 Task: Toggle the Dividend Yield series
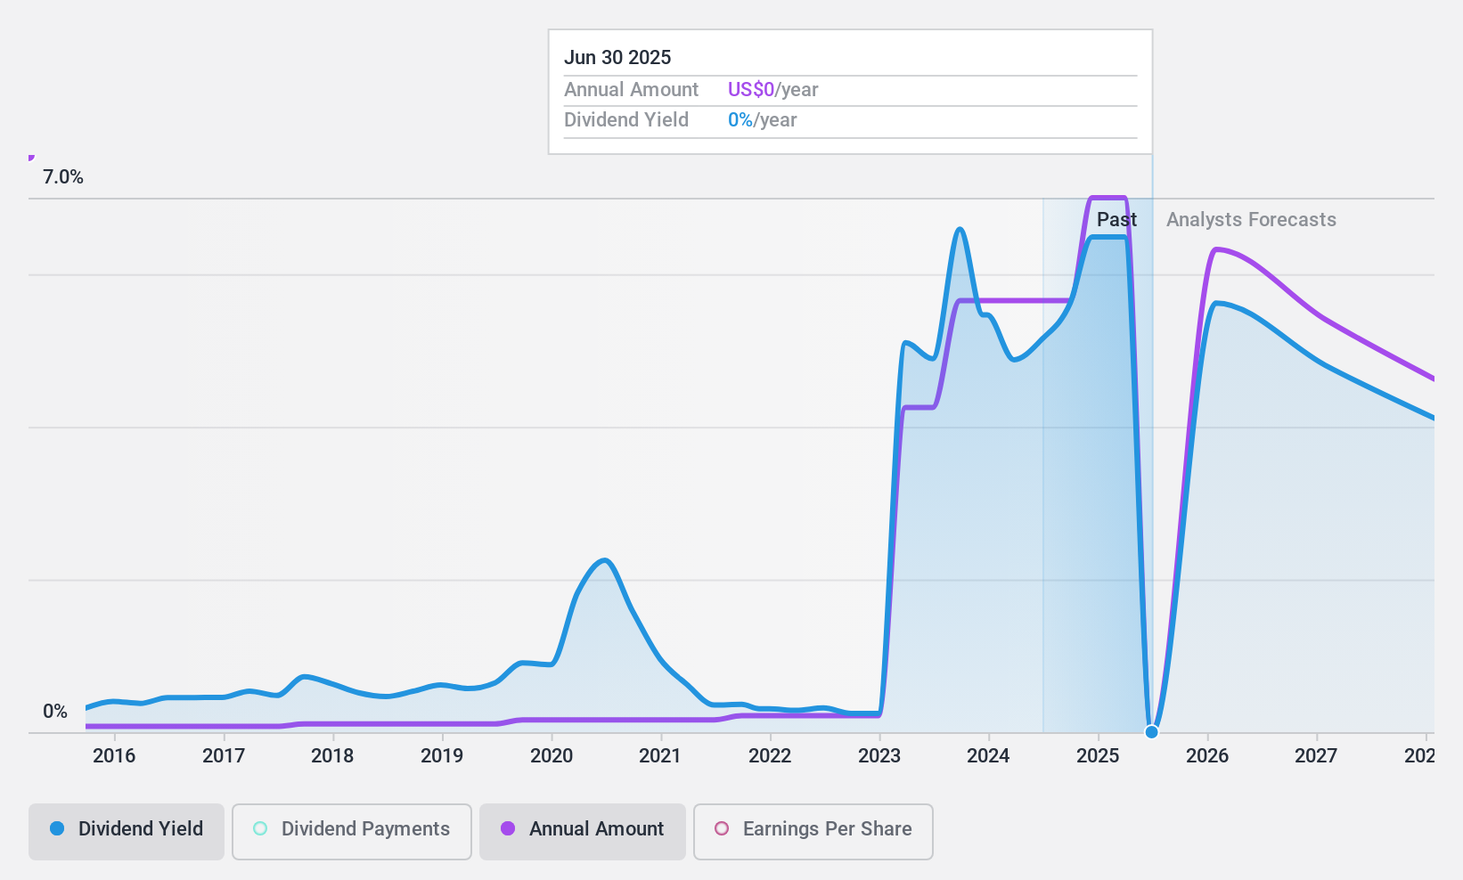pos(127,832)
